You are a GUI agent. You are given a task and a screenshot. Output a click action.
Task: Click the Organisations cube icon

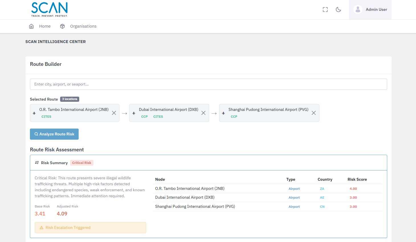(62, 26)
